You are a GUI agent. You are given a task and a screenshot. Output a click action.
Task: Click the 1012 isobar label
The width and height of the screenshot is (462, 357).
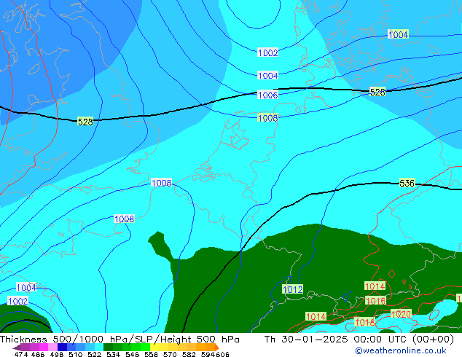(x=292, y=289)
